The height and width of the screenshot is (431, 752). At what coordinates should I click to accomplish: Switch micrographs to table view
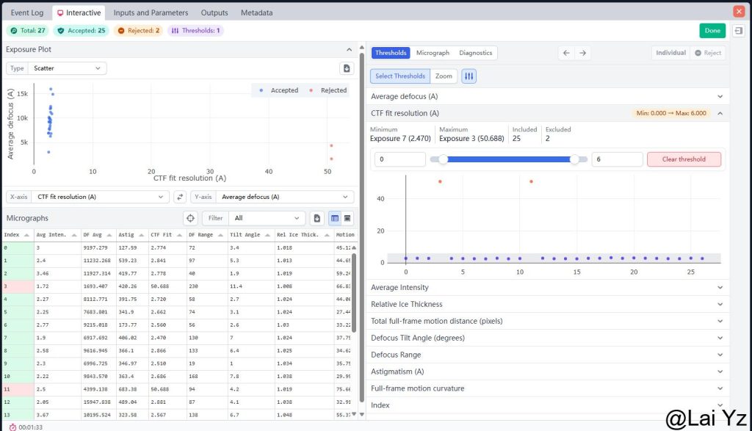click(x=334, y=218)
